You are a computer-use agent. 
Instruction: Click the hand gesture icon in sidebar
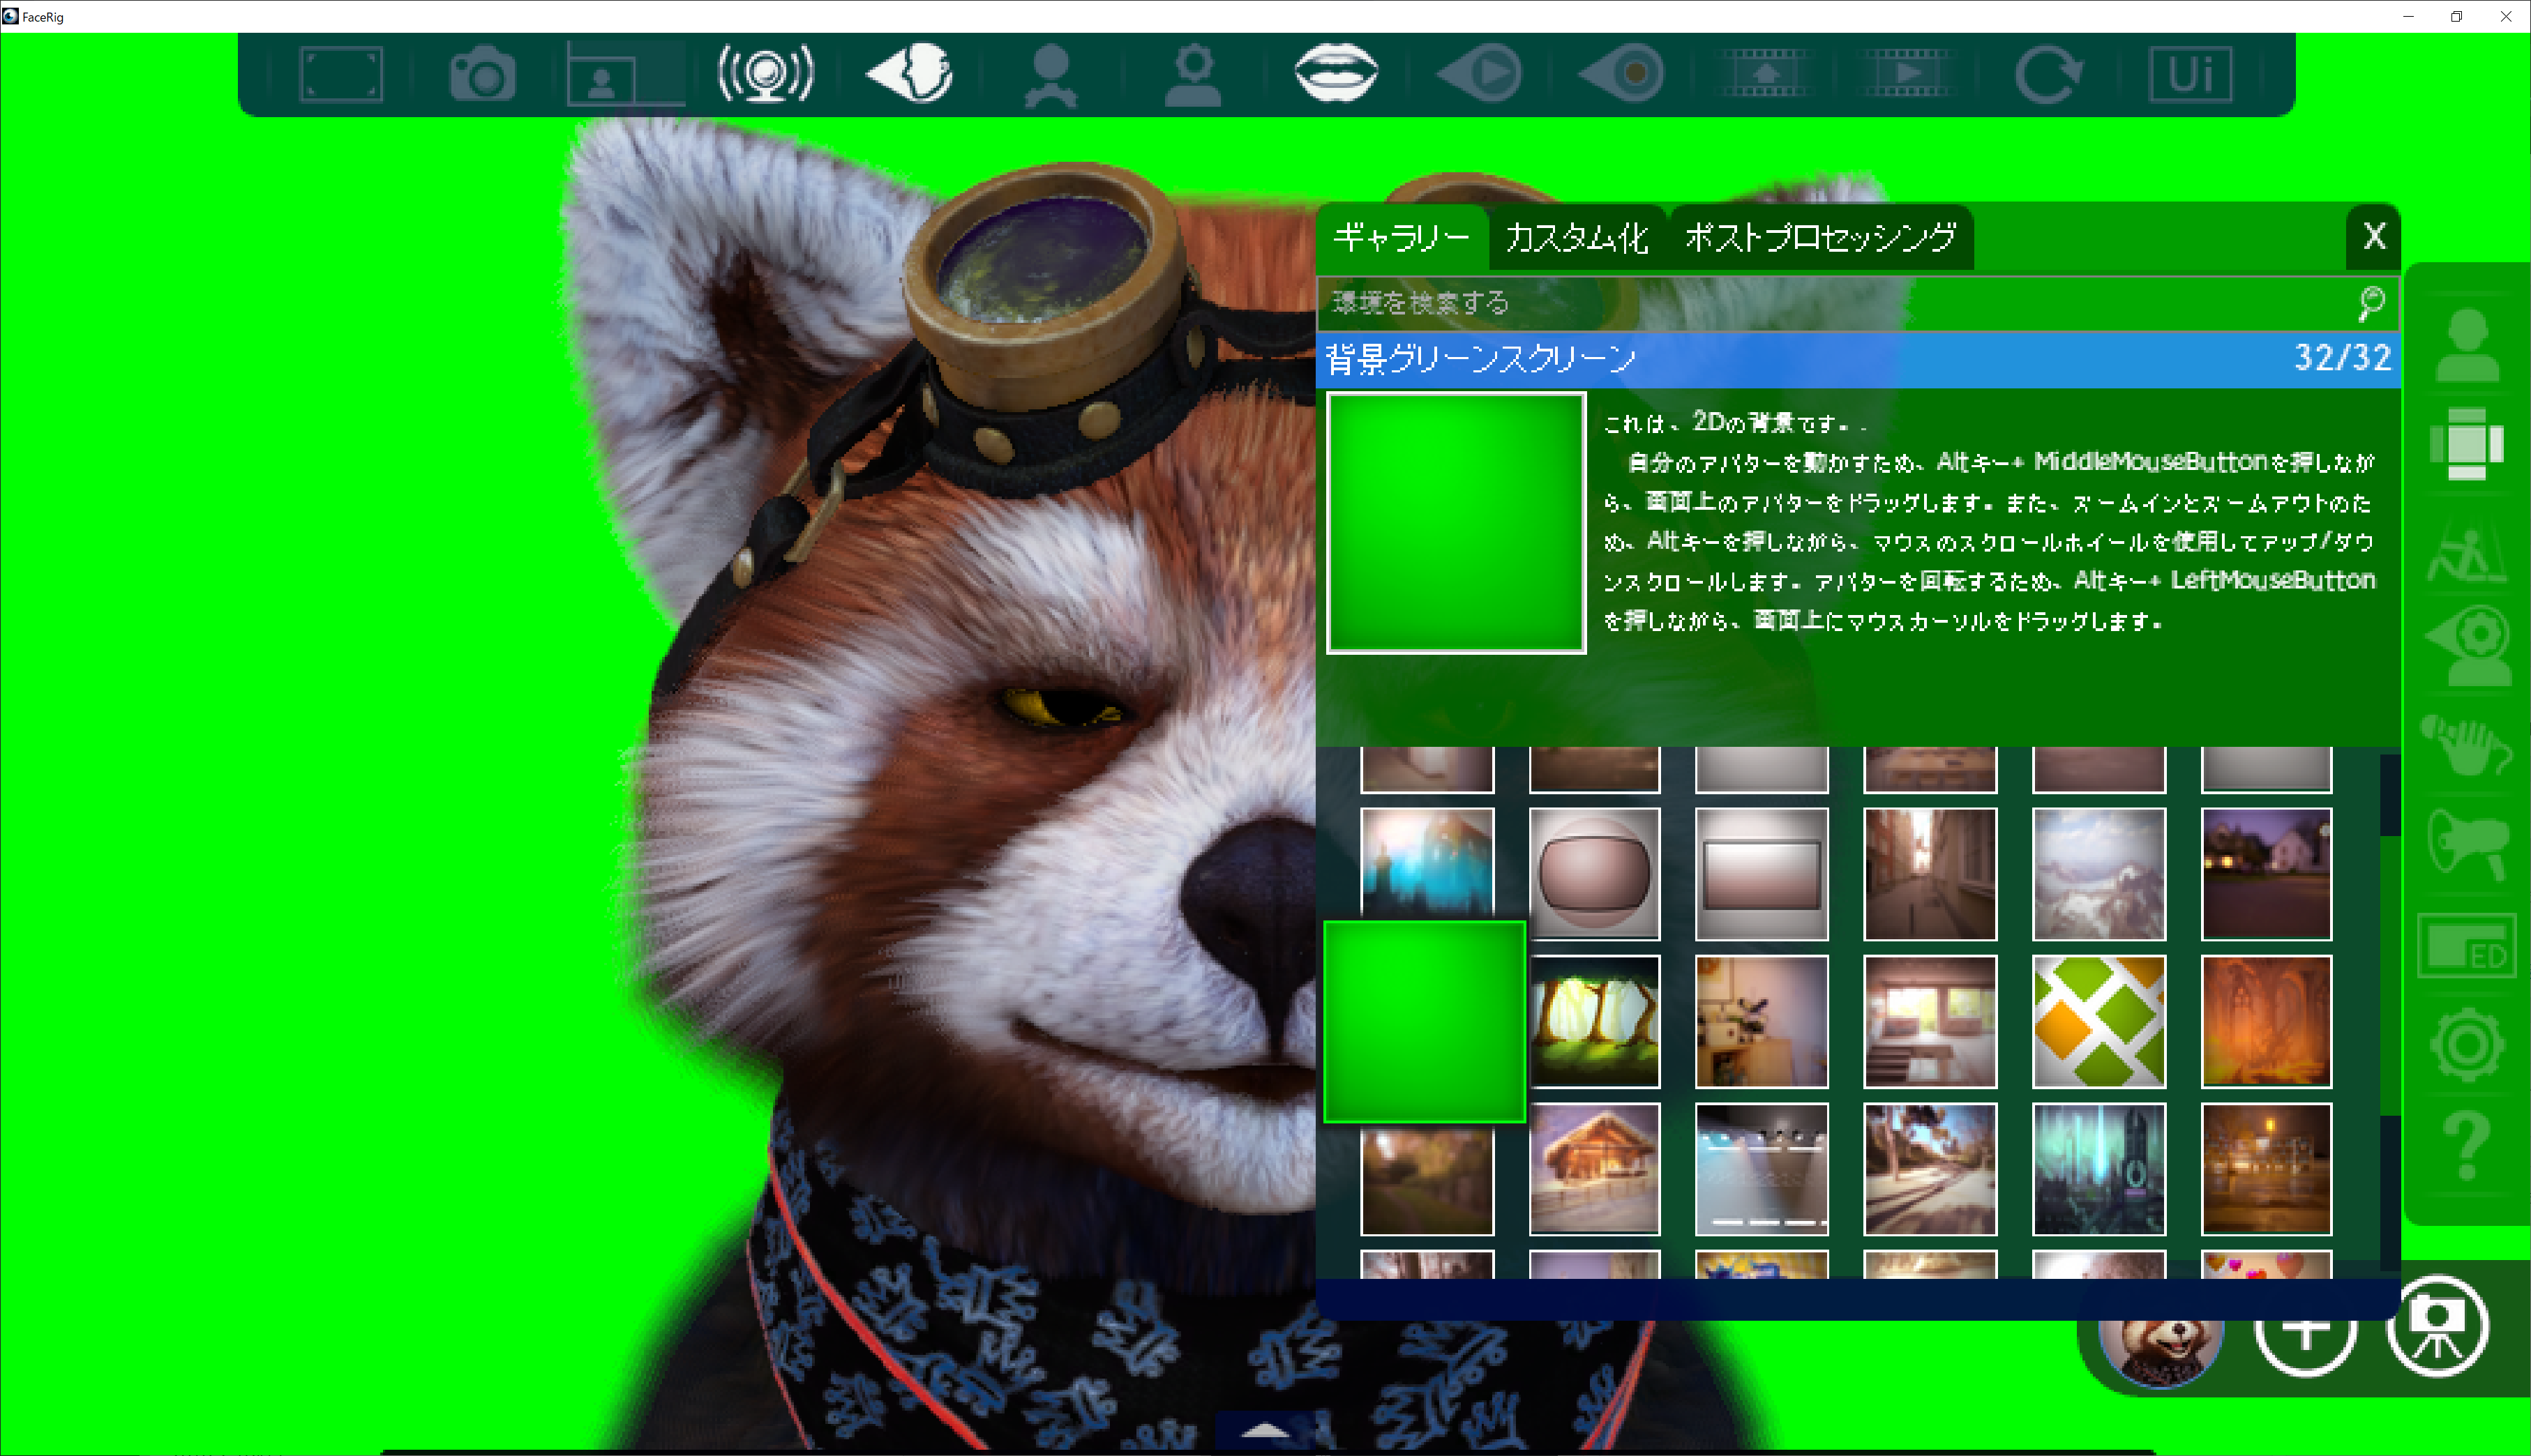[2467, 744]
